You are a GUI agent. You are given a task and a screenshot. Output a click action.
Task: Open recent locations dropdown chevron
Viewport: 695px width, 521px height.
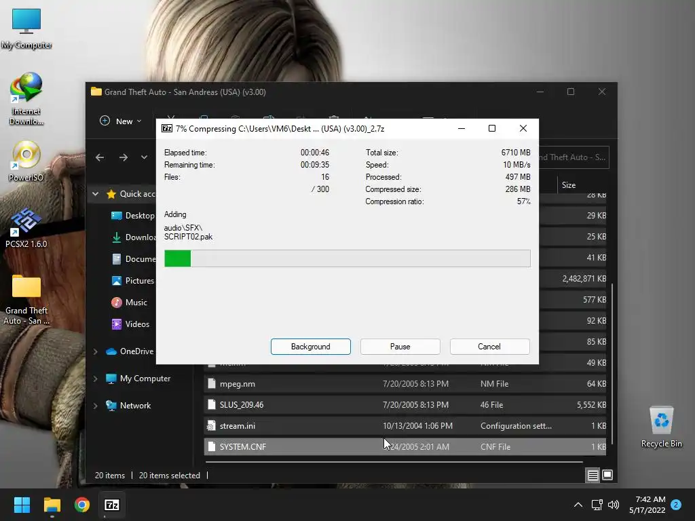click(144, 157)
